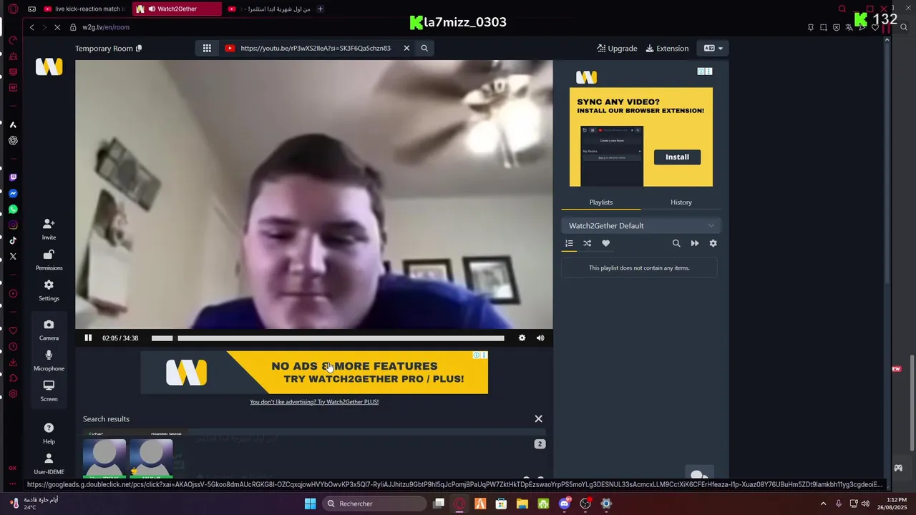Stop loading the page

[x=56, y=27]
